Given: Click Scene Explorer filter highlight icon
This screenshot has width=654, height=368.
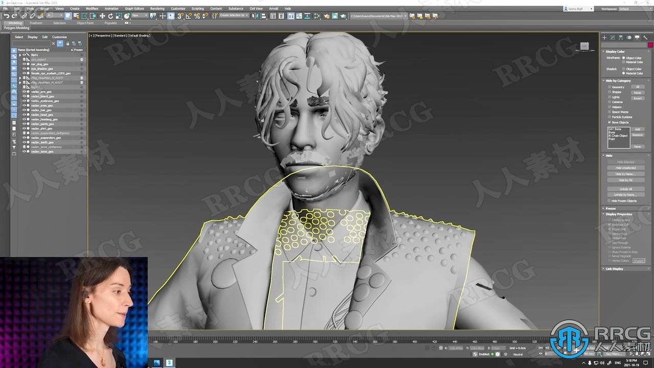Looking at the screenshot, I should click(x=60, y=43).
